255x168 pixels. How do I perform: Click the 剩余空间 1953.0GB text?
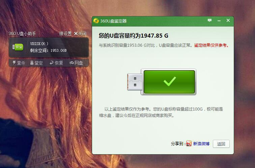pyautogui.click(x=48, y=50)
